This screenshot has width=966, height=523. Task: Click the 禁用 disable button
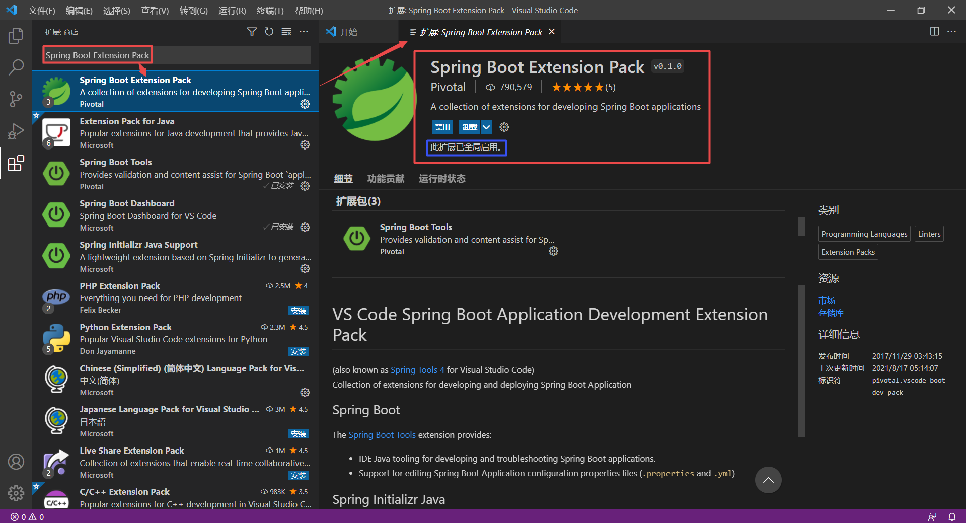click(x=442, y=127)
